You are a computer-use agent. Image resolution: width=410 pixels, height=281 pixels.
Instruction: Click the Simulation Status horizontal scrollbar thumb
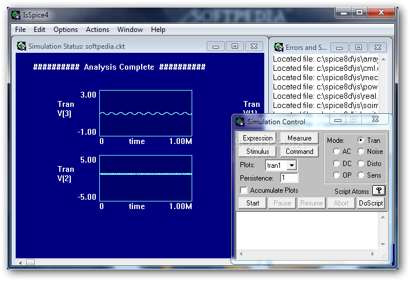30,262
